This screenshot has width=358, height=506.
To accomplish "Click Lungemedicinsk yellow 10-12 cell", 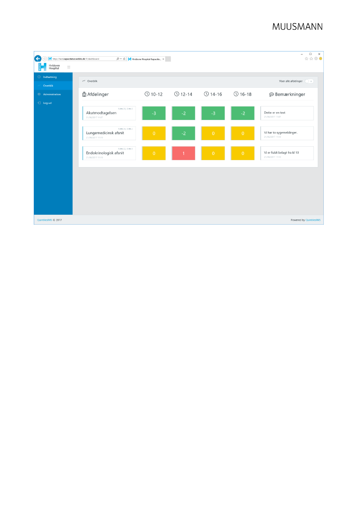I will point(154,133).
